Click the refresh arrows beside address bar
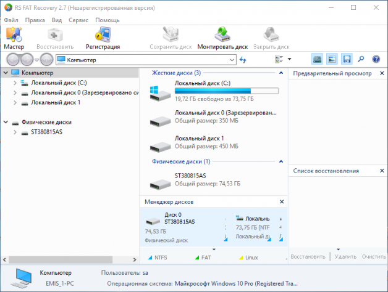 click(243, 60)
